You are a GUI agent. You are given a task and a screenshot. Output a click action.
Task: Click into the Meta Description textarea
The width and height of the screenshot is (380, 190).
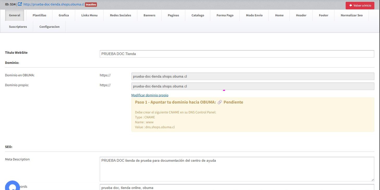(237, 169)
